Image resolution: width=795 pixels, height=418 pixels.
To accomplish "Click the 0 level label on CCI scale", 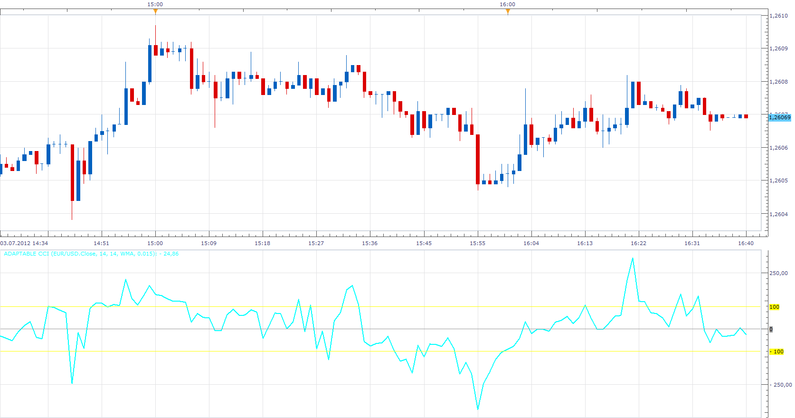I will (x=771, y=329).
